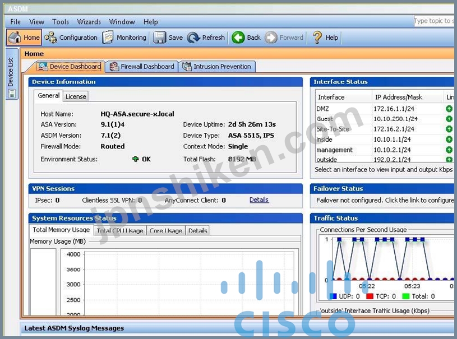Click the green Environment Status OK icon
Viewport: 457px width, 339px height.
(136, 159)
